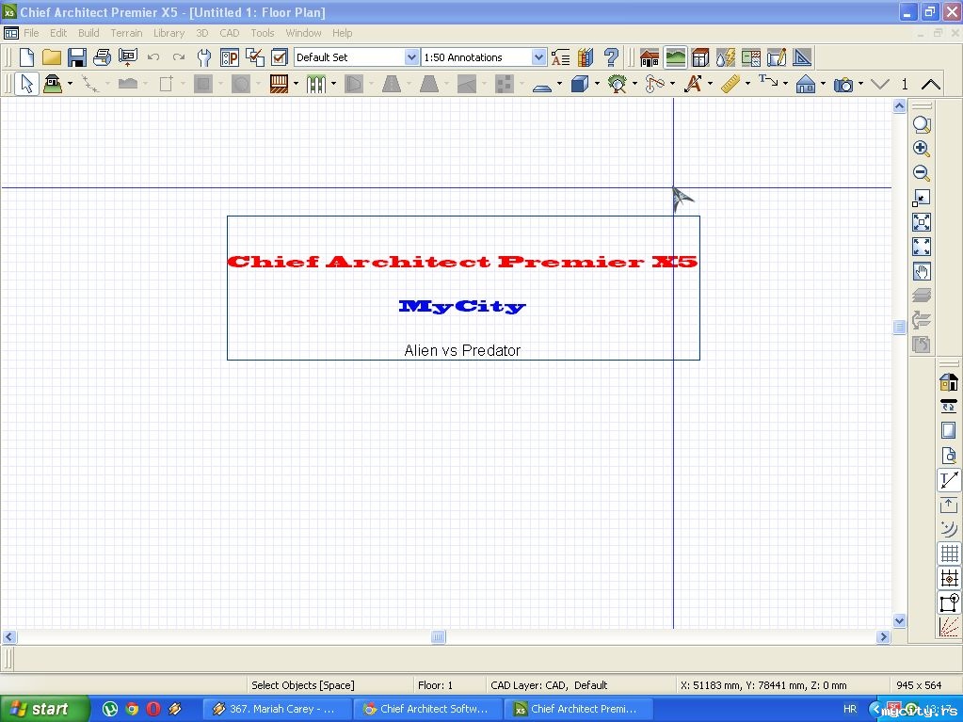Switch to the Mariah Carey taskbar window

pyautogui.click(x=277, y=709)
